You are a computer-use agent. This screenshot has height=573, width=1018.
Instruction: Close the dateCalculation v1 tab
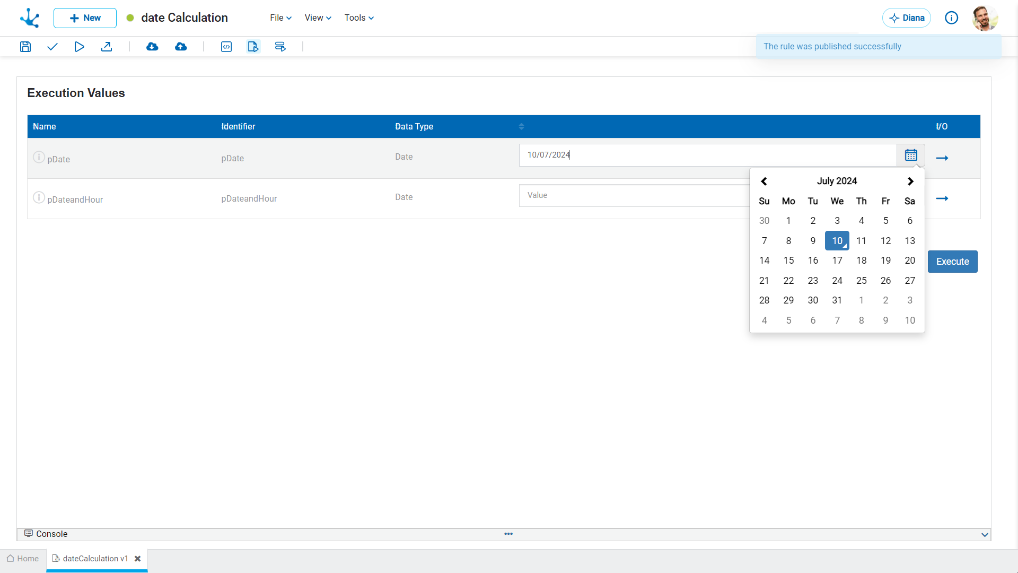point(137,559)
